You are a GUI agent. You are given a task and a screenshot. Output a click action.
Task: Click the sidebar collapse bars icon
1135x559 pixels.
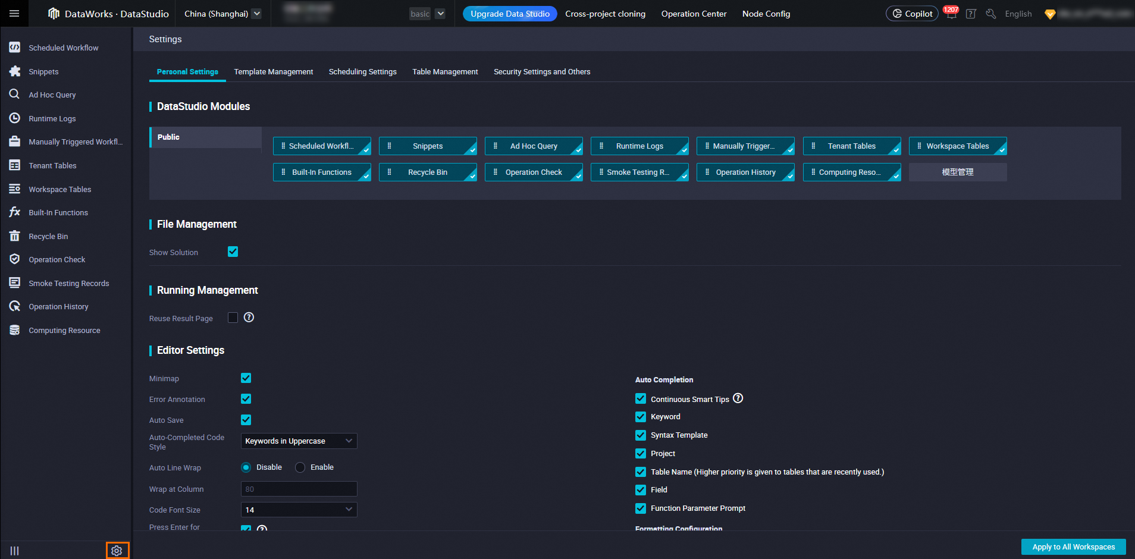point(15,551)
